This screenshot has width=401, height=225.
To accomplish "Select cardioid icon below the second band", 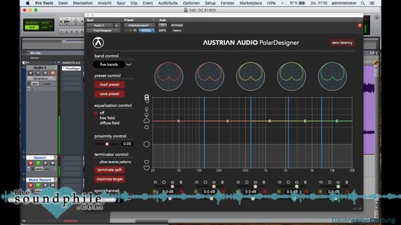I will (214, 182).
